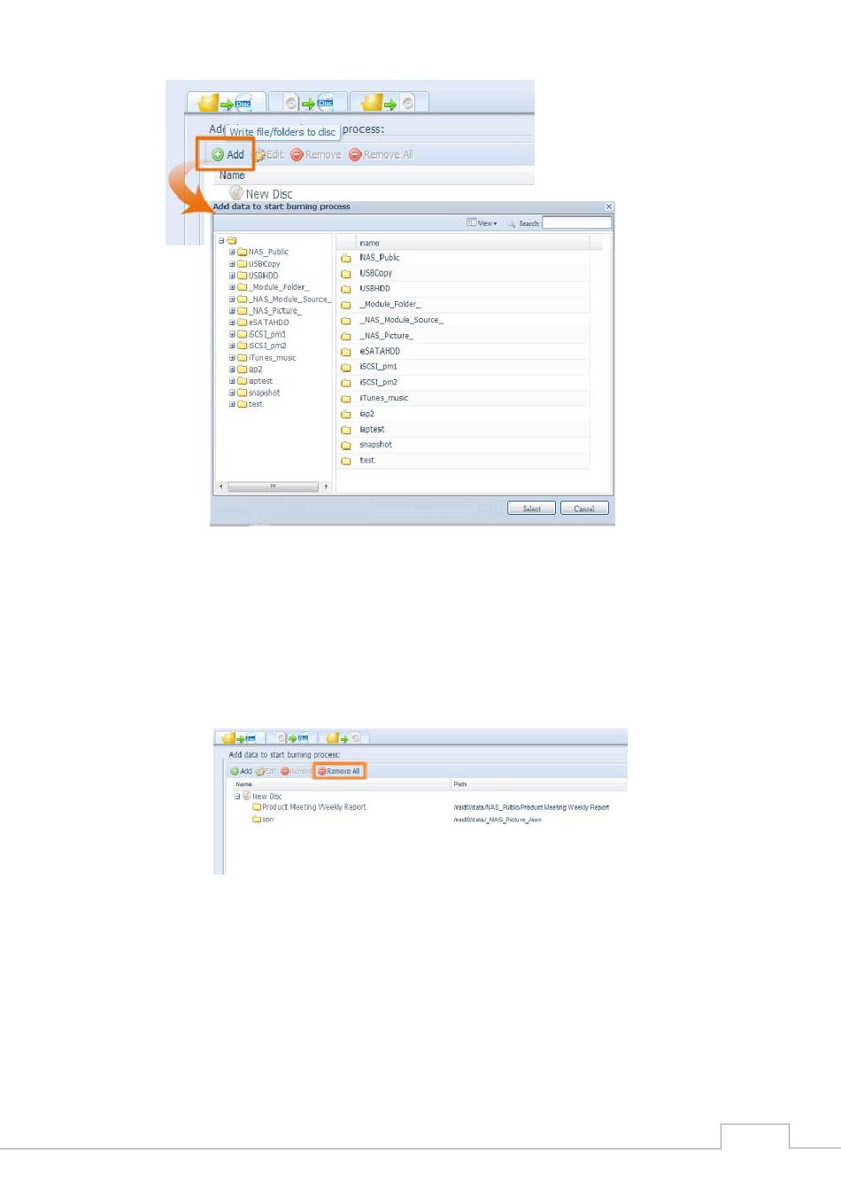Open the files-to-disc tab in upper screenshot
Screen dimensions: 841x1191
click(226, 103)
